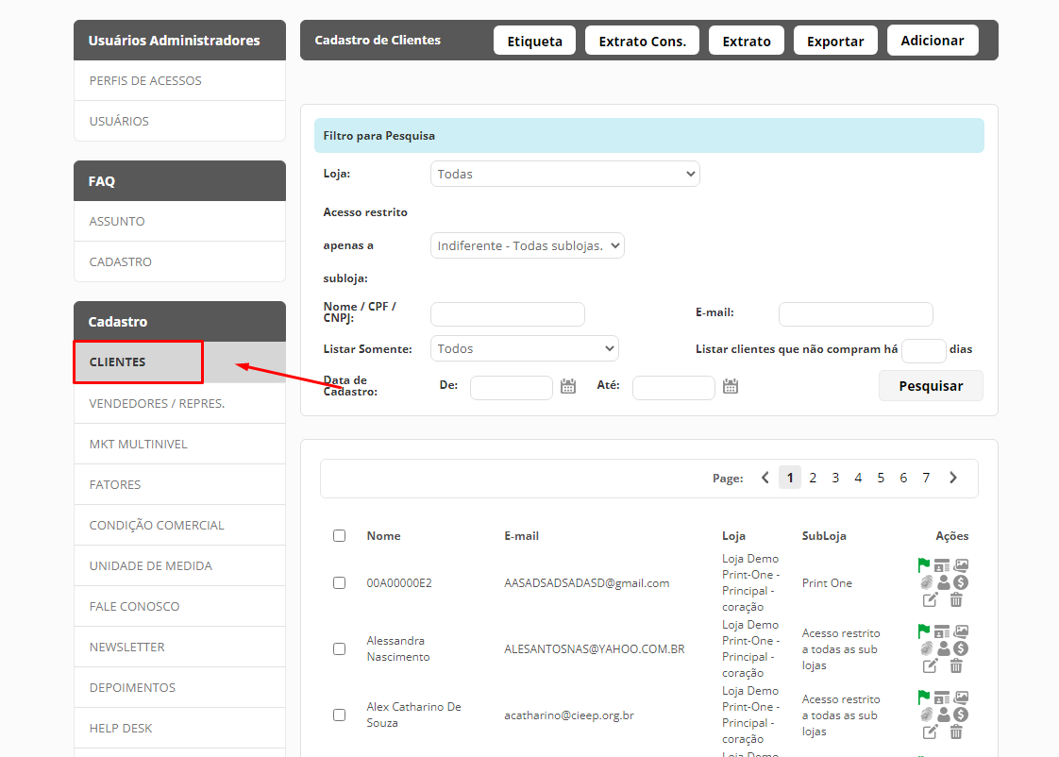Open FATORES menu item
Image resolution: width=1059 pixels, height=757 pixels.
[x=179, y=484]
